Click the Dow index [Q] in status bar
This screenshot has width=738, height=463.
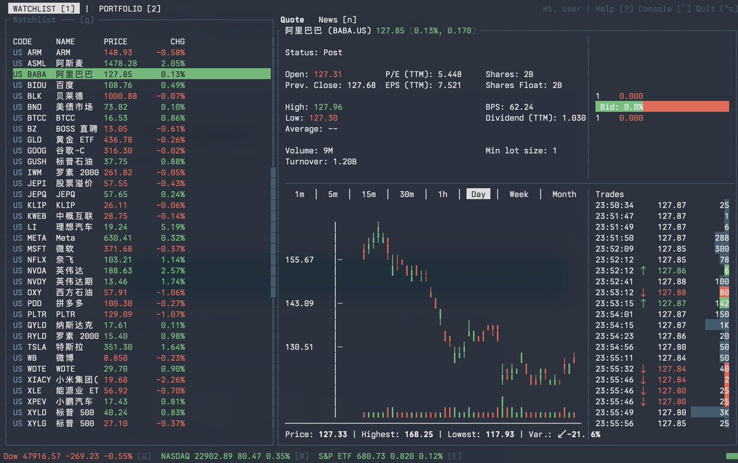click(77, 457)
